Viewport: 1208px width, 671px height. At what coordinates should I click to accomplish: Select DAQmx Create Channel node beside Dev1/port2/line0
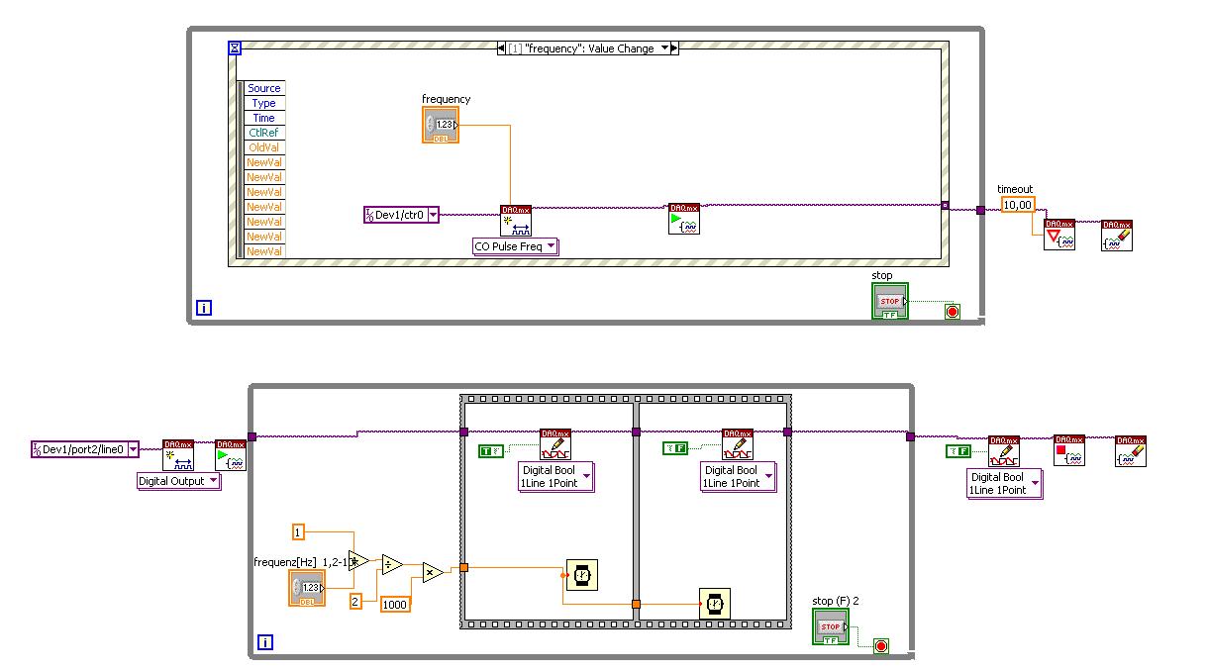(178, 455)
